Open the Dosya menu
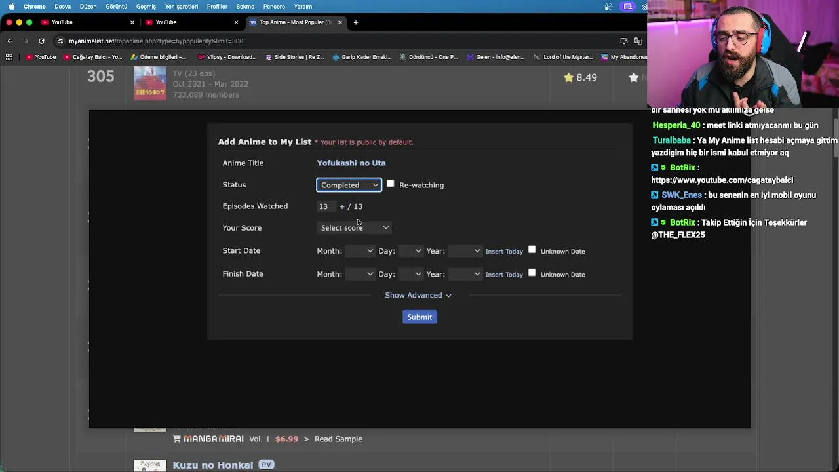 [x=62, y=7]
